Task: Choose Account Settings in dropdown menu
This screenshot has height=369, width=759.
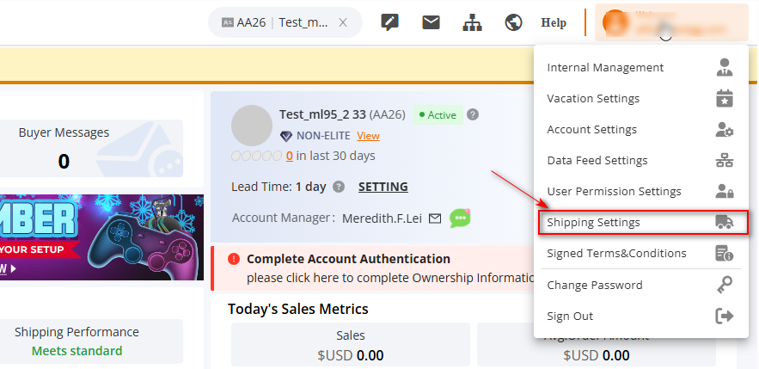Action: click(x=591, y=129)
